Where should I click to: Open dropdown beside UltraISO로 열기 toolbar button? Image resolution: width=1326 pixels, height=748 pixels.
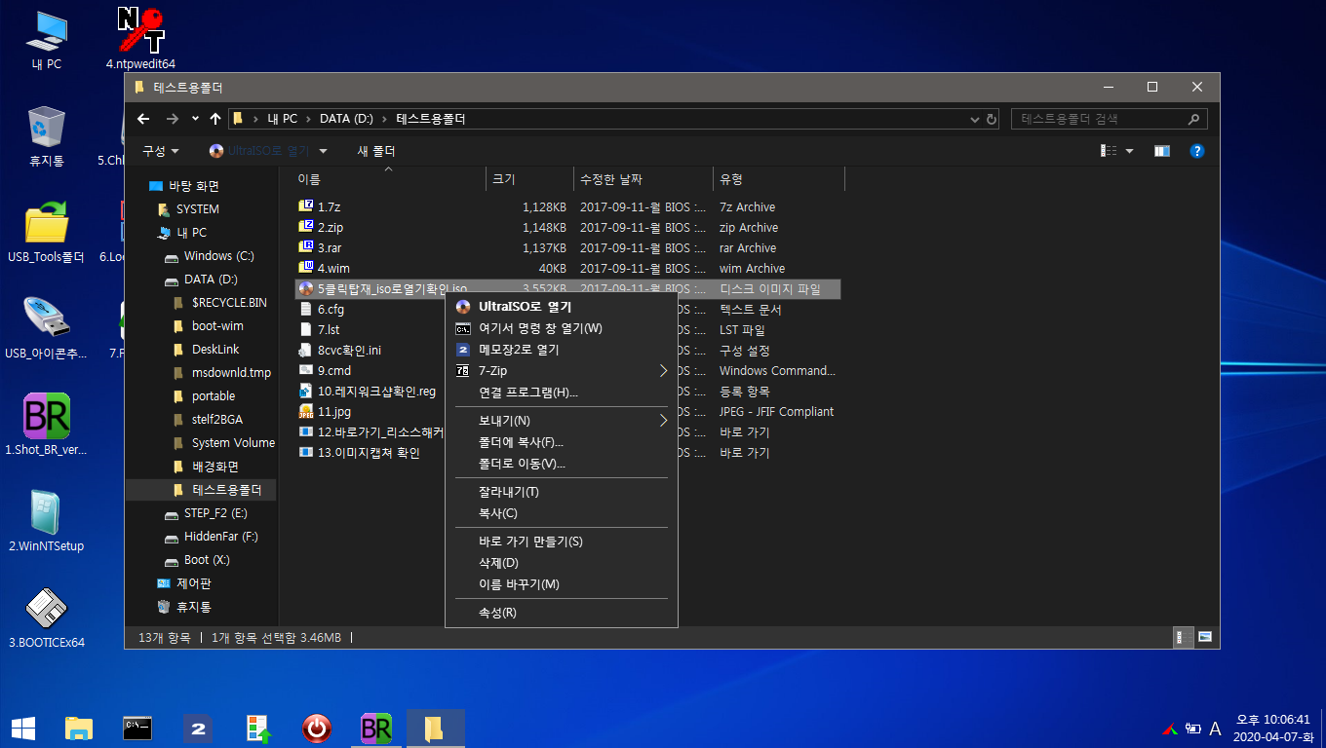[x=323, y=151]
